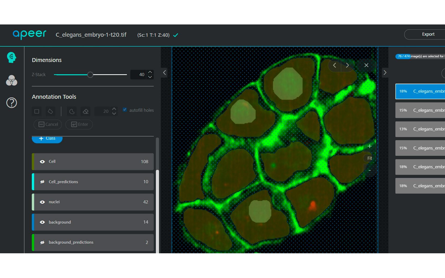Image resolution: width=445 pixels, height=278 pixels.
Task: Select the last 18% C_elegans image entry
Action: pyautogui.click(x=420, y=186)
